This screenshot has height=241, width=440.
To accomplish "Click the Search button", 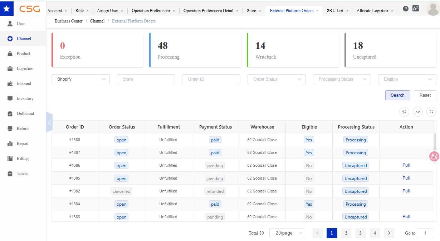I will pos(398,95).
